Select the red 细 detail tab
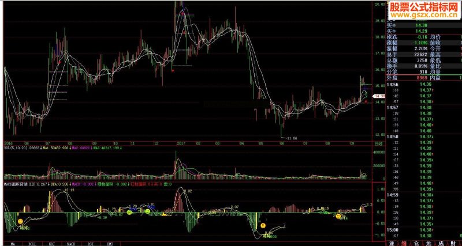The width and height of the screenshot is (462, 246). coord(404,243)
